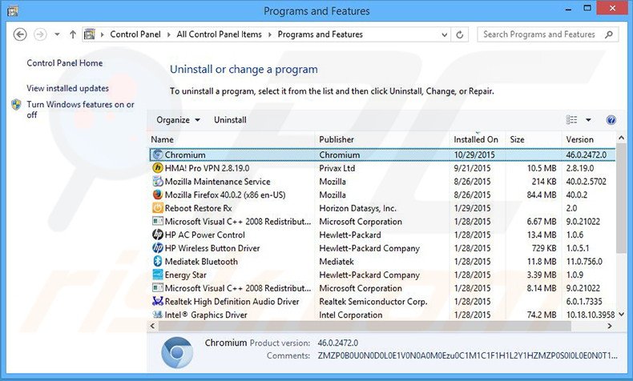Viewport: 633px width, 381px height.
Task: Click the Windows features shield icon
Action: pyautogui.click(x=16, y=104)
